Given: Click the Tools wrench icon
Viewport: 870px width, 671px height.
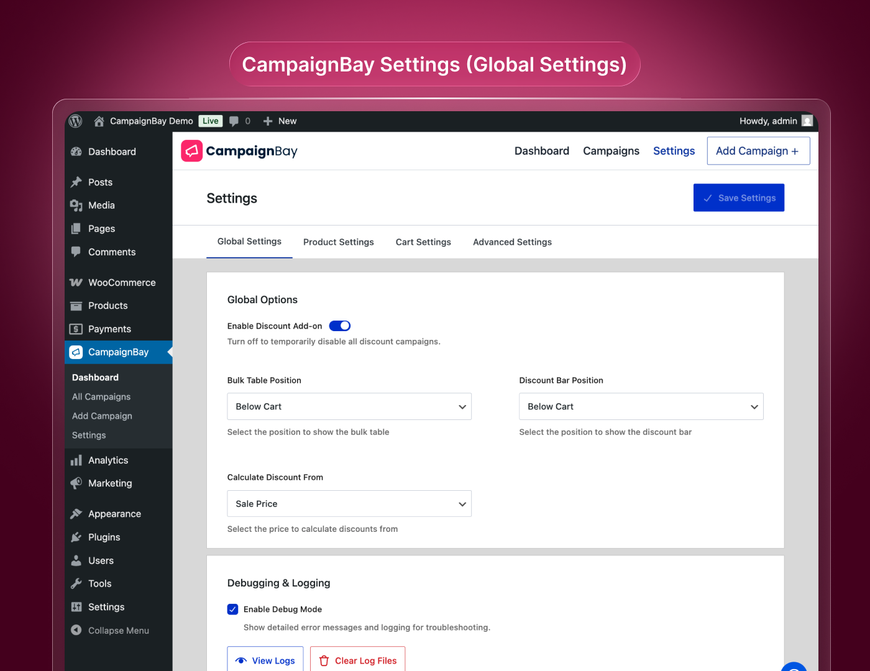Looking at the screenshot, I should tap(76, 583).
